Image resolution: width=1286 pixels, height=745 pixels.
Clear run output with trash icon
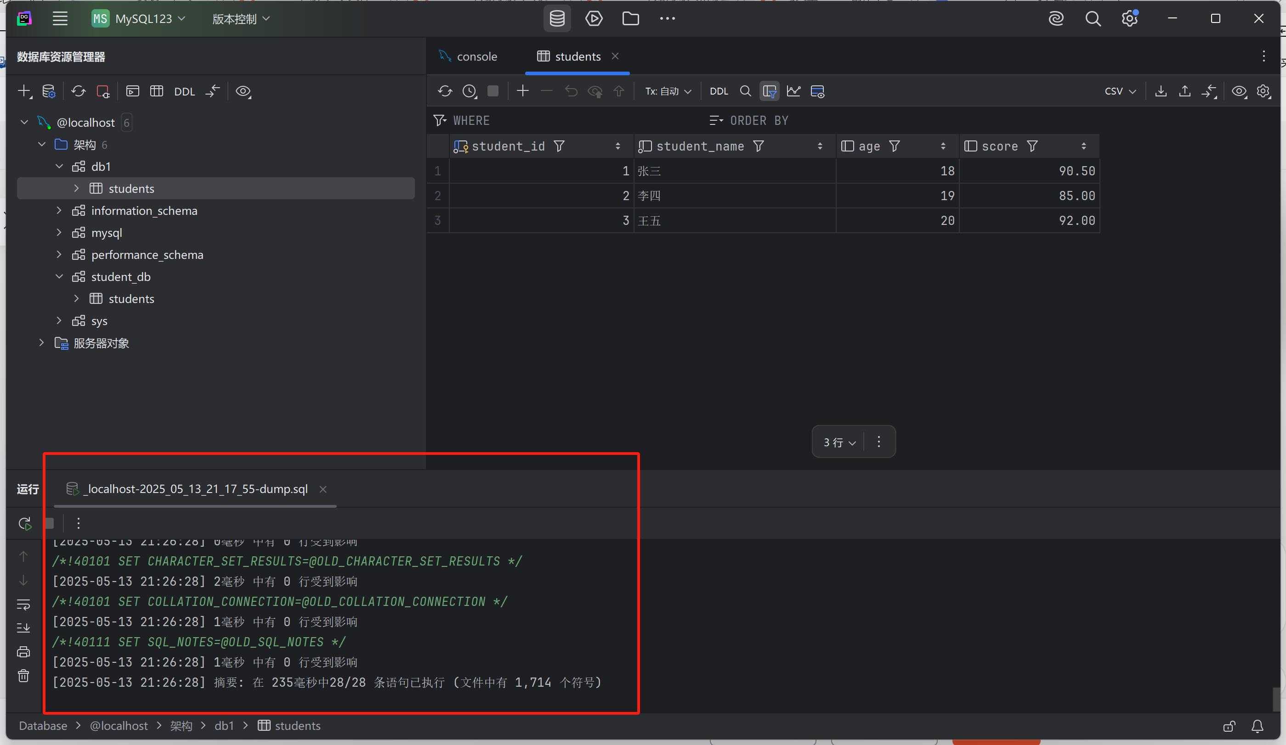coord(23,676)
